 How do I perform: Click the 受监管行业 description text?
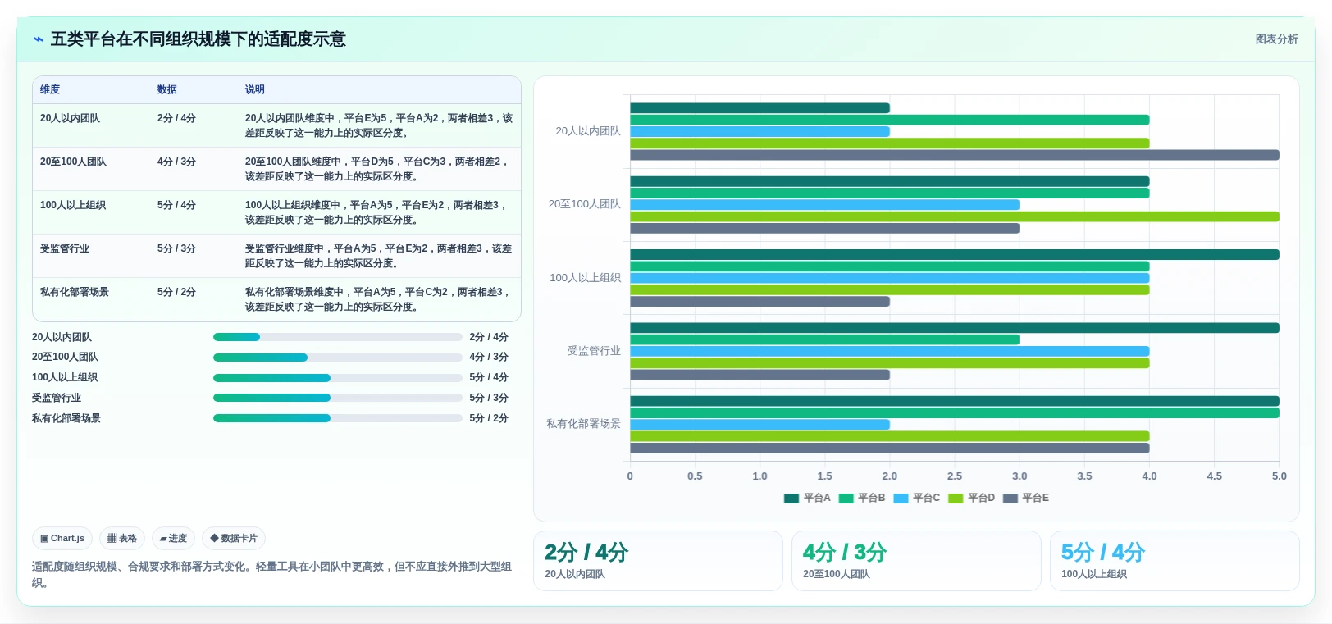378,256
